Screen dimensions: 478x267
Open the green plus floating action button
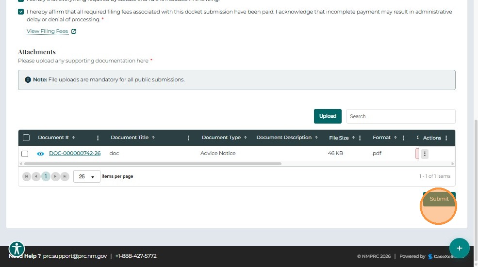(459, 248)
